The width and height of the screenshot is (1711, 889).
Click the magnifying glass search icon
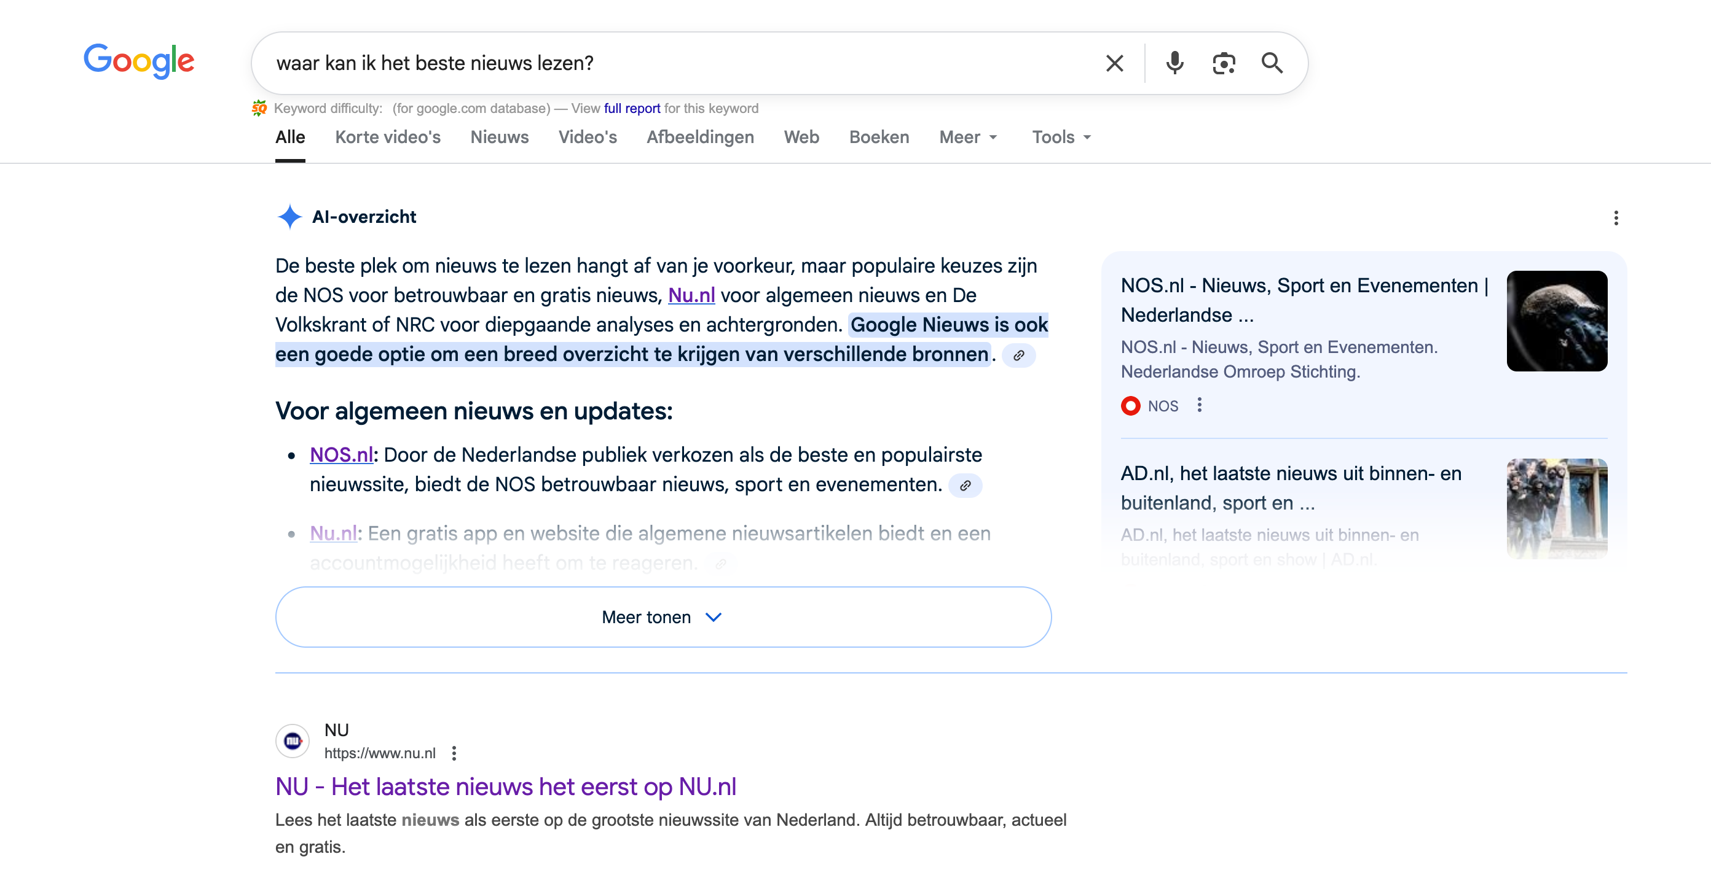coord(1272,63)
